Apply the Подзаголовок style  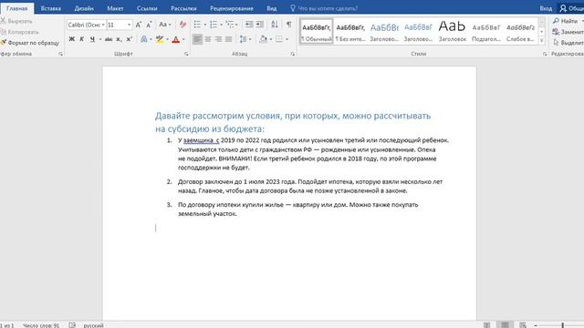point(486,32)
